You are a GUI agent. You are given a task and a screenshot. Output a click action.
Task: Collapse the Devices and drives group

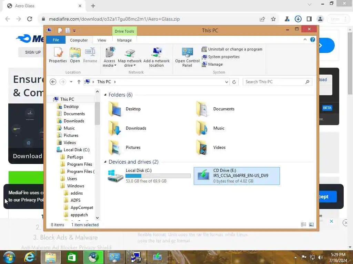105,162
